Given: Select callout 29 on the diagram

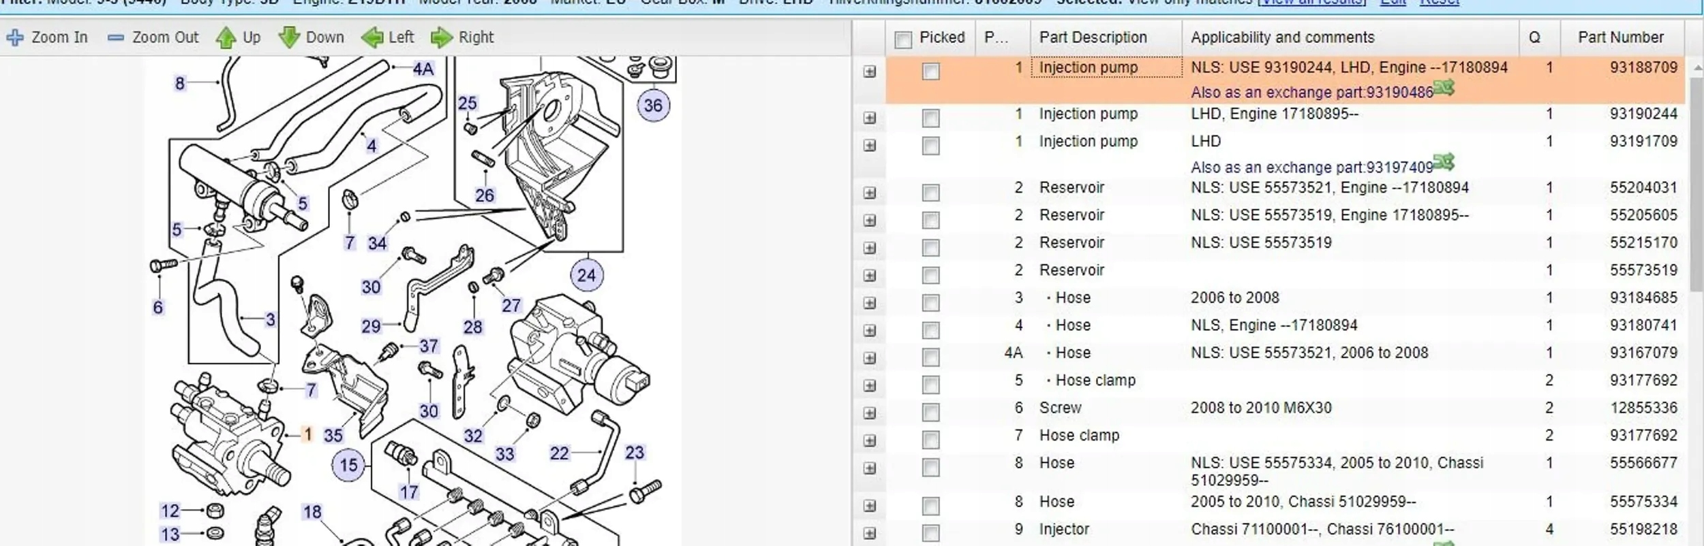Looking at the screenshot, I should pyautogui.click(x=371, y=326).
